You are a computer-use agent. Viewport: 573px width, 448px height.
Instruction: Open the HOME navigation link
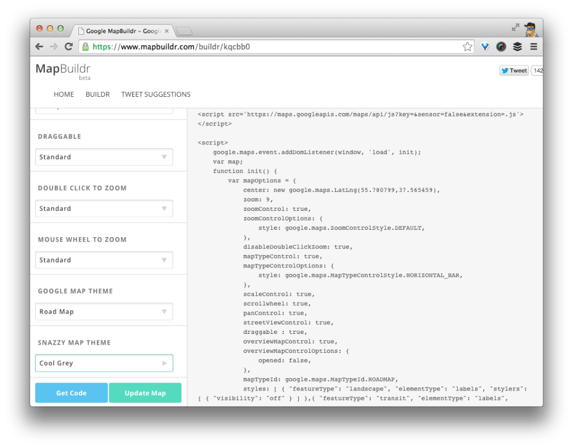[x=63, y=94]
